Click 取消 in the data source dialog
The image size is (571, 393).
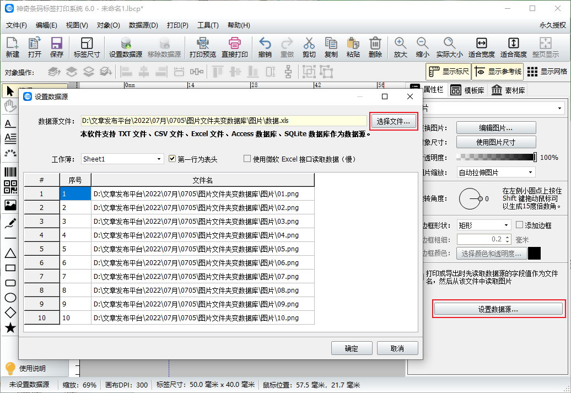coord(397,348)
